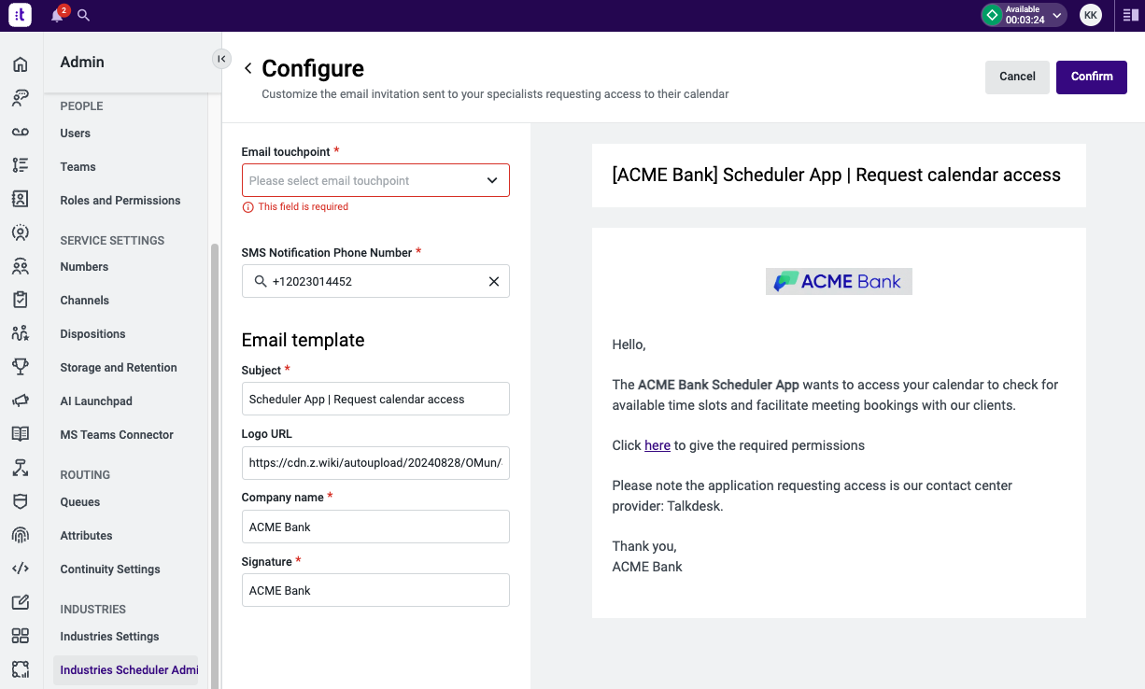Viewport: 1145px width, 689px height.
Task: Click the Subject input field
Action: point(375,399)
